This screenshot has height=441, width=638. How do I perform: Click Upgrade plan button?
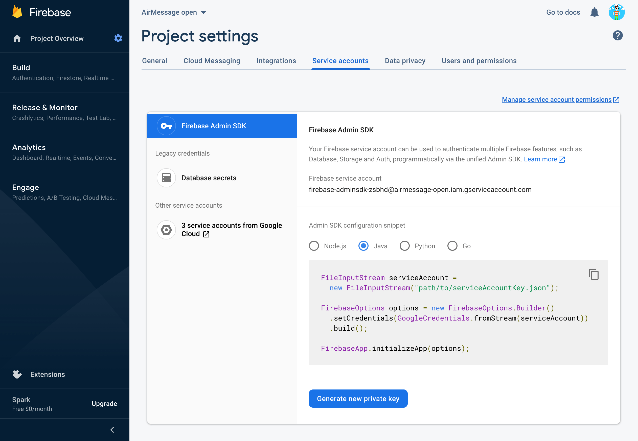[x=104, y=403]
